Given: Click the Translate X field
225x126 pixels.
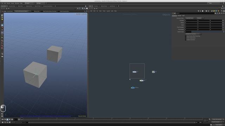Looking at the screenshot, I should pyautogui.click(x=191, y=20).
